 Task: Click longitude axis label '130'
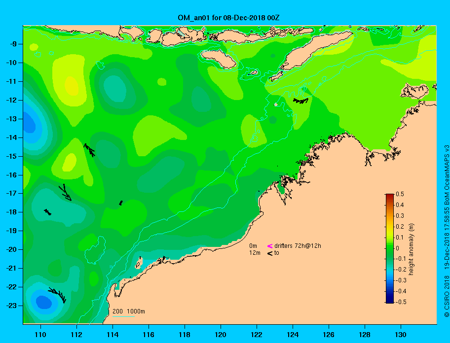click(401, 335)
